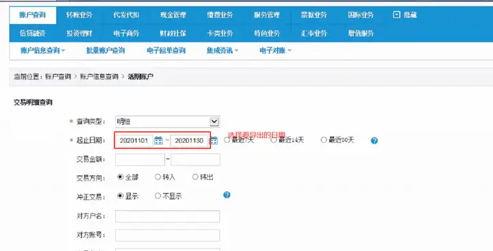Click the help icon beside the 冲正交易 options
Viewport: 493px width, 251px height.
coord(227,195)
